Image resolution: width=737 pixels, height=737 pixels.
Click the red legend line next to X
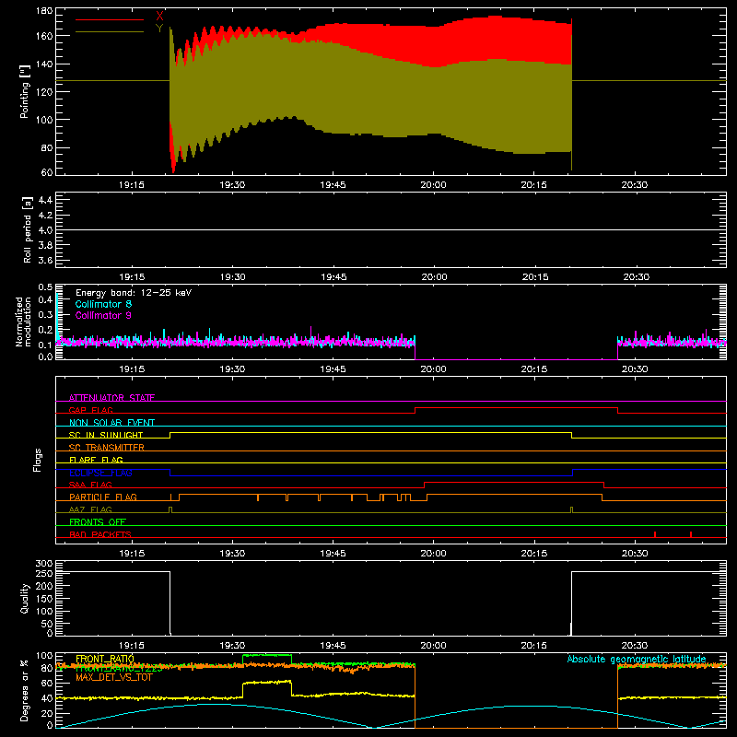[x=110, y=19]
